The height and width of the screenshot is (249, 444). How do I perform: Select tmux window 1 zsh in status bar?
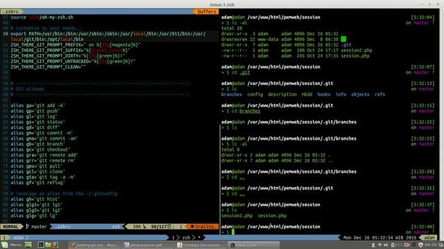tap(187, 238)
